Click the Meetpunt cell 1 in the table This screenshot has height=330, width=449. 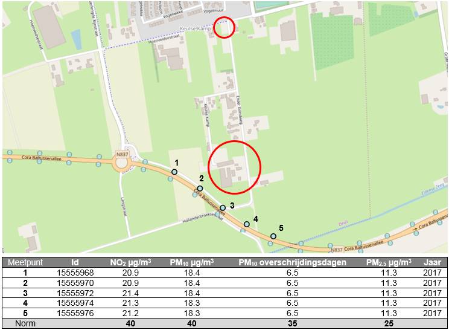pyautogui.click(x=25, y=273)
